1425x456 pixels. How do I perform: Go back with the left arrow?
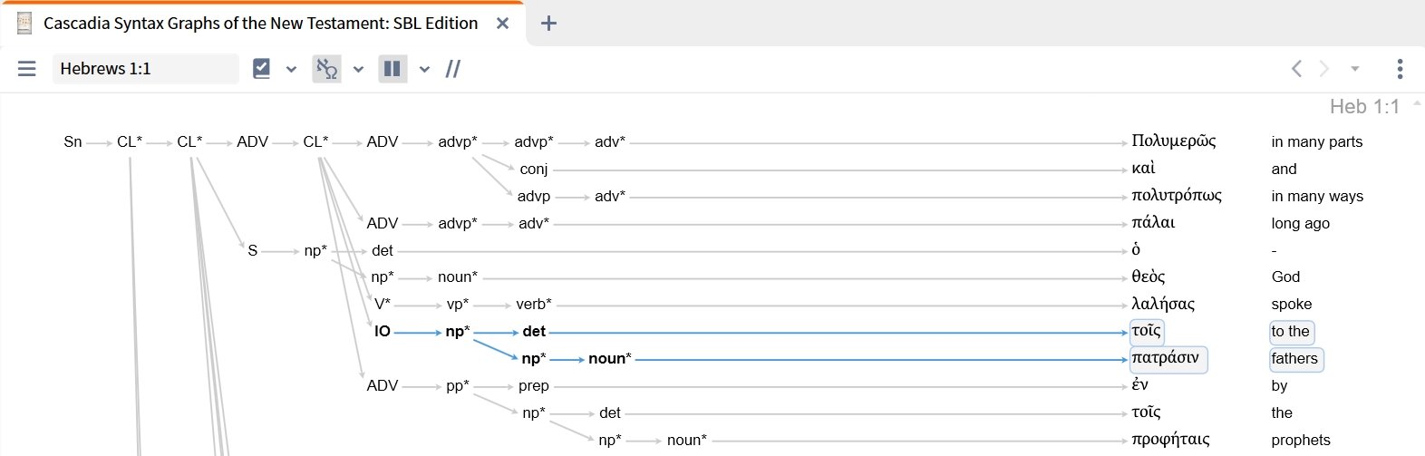pyautogui.click(x=1296, y=69)
